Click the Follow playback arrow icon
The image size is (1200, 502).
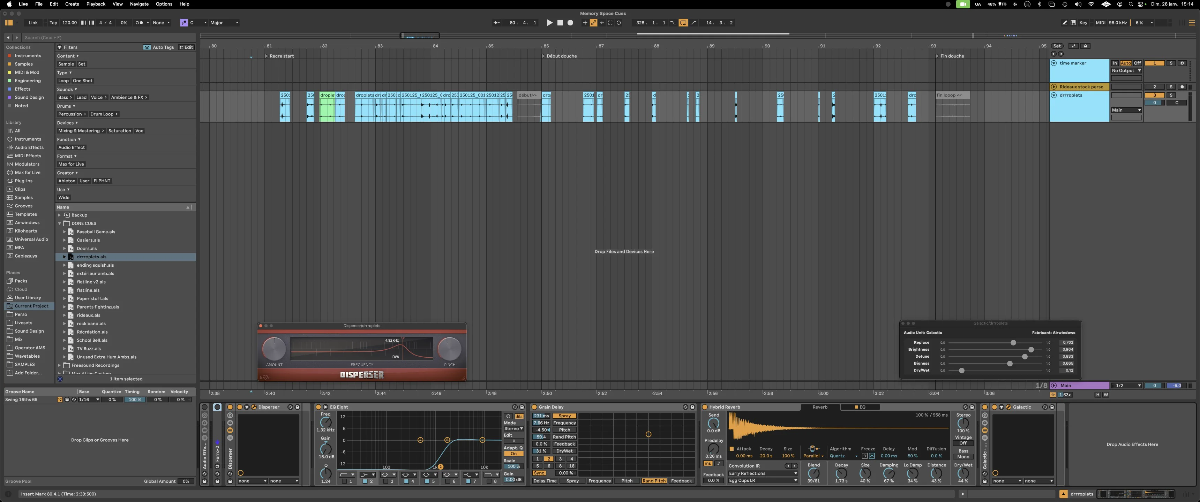pos(497,22)
